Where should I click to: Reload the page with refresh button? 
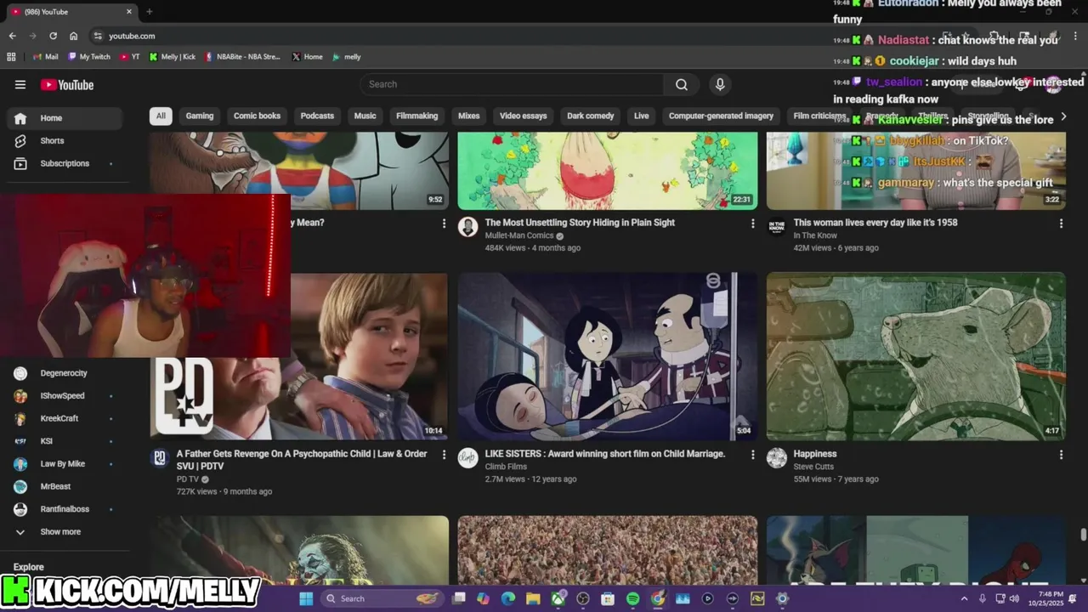pos(53,36)
